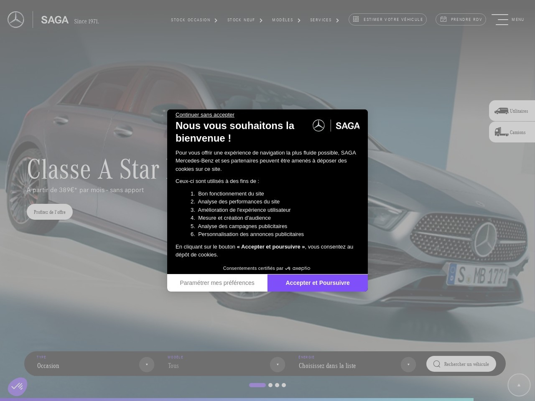Click Estimer votre véhicule button
The height and width of the screenshot is (401, 535).
point(387,19)
